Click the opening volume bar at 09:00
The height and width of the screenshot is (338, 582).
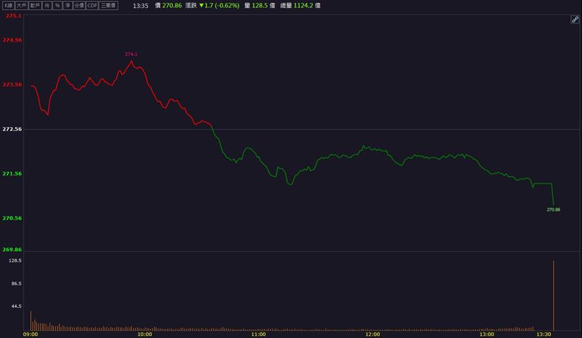click(x=31, y=321)
